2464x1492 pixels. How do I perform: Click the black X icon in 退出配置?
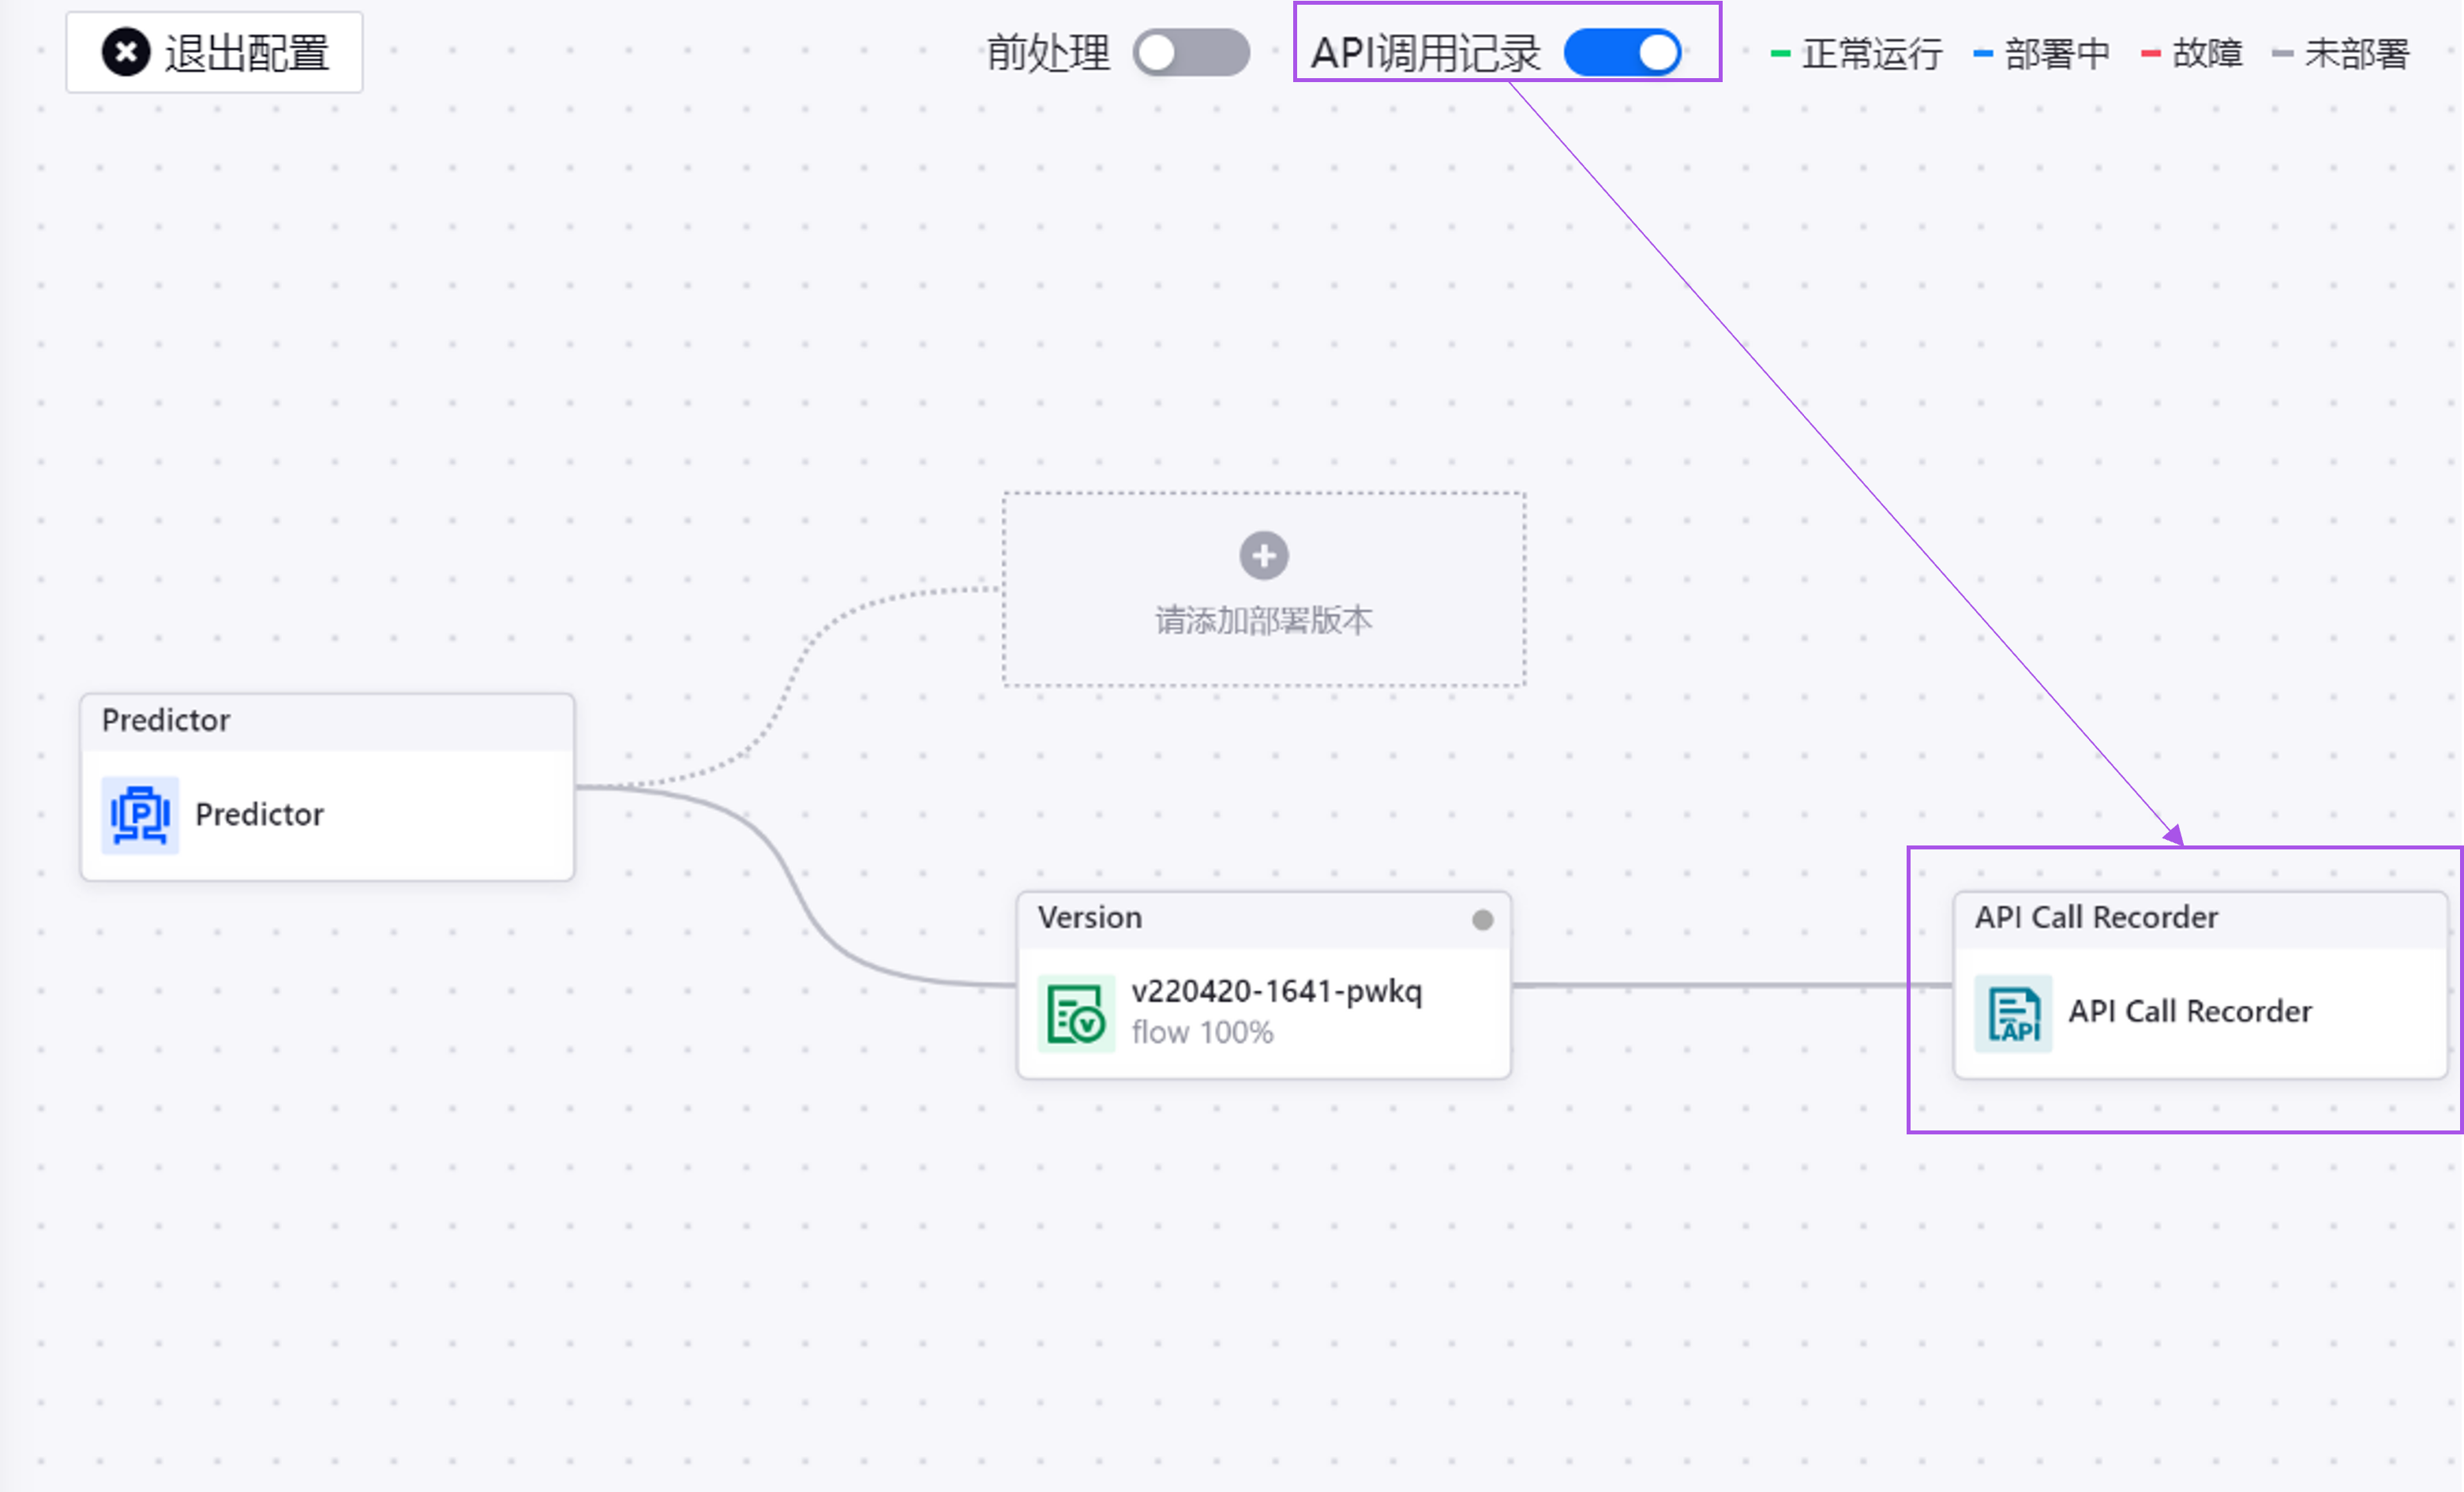pos(126,52)
